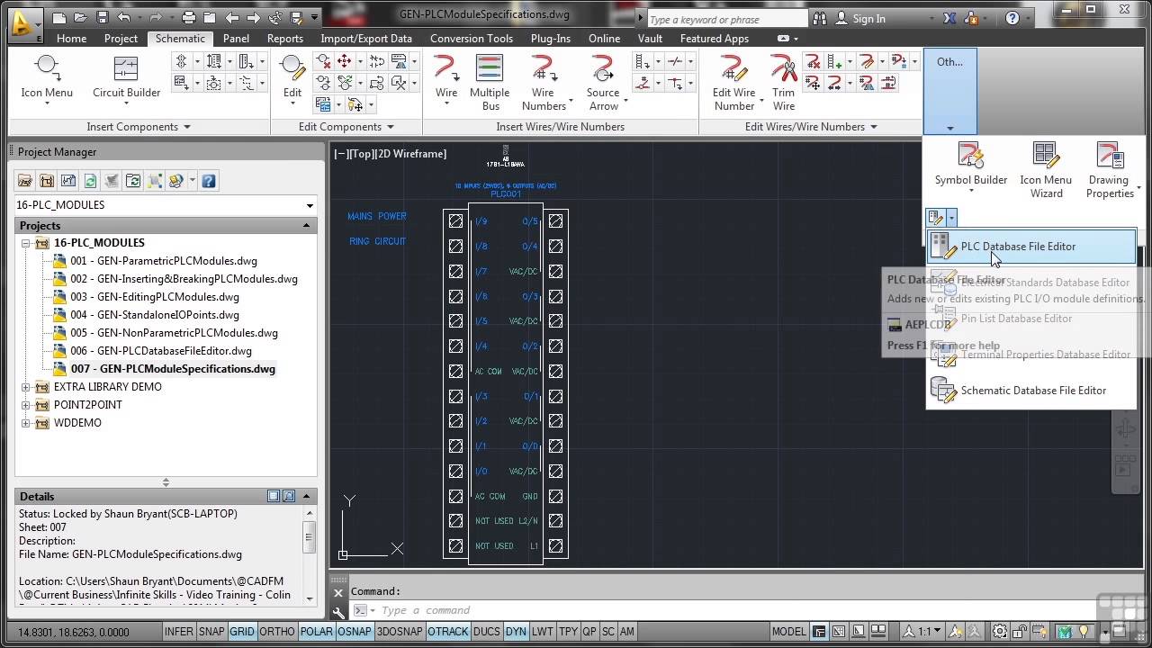The height and width of the screenshot is (648, 1152).
Task: Toggle GRID display in status bar
Action: (x=242, y=632)
